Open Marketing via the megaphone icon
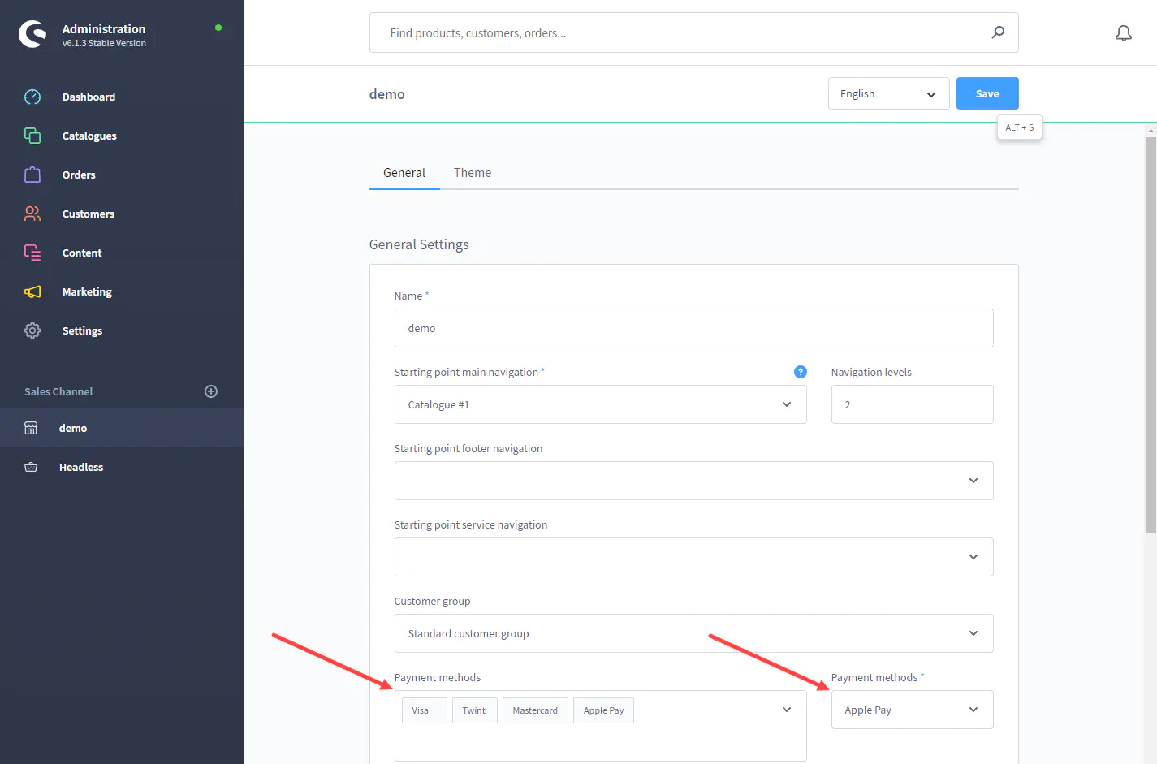This screenshot has height=764, width=1157. [32, 291]
